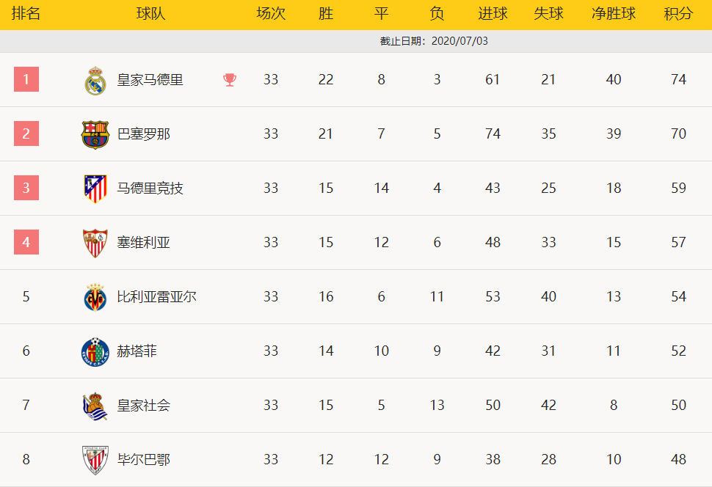Click the Athletic Bilbao club crest
712x487 pixels.
point(95,460)
